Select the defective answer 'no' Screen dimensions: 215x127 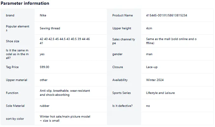148,106
